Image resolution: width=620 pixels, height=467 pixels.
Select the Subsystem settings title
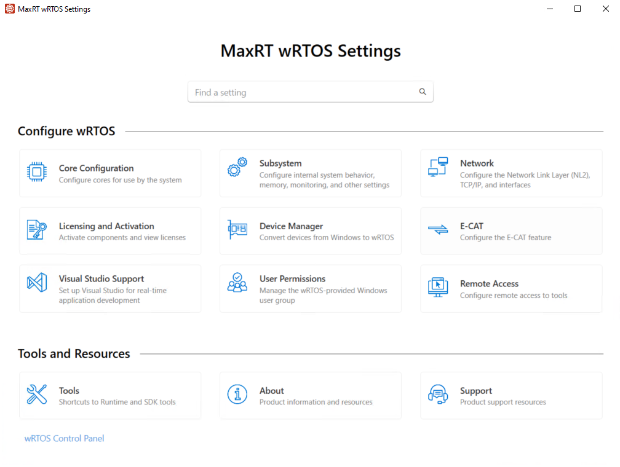(280, 163)
